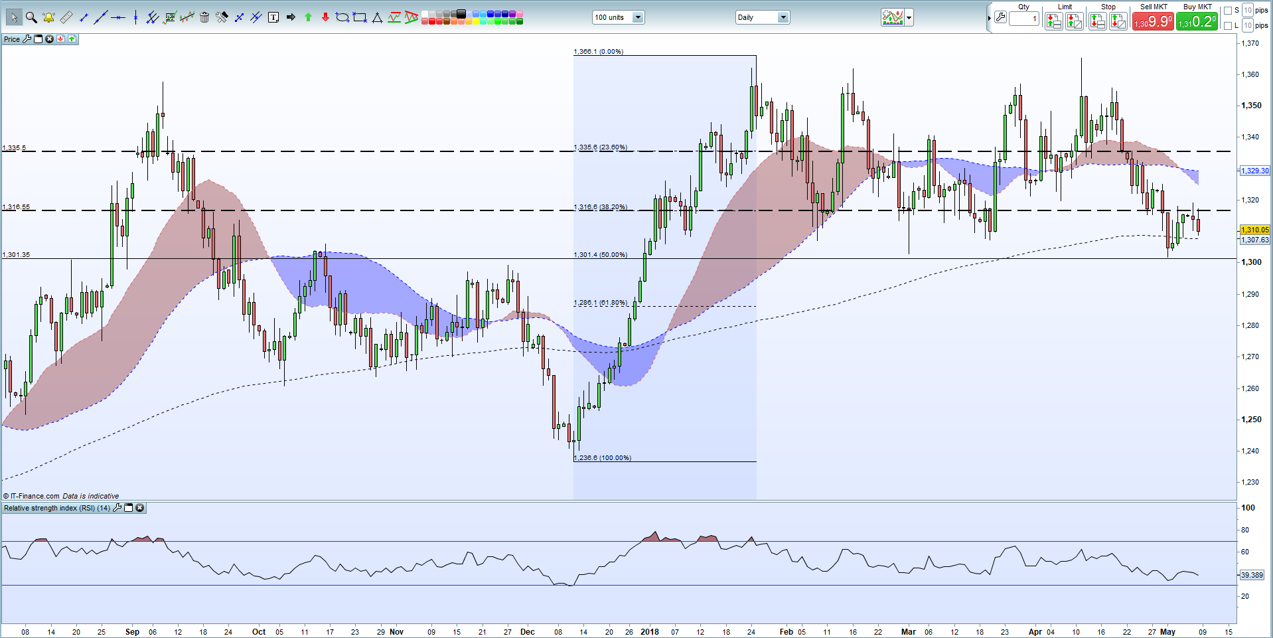Image resolution: width=1273 pixels, height=638 pixels.
Task: Move Price panel down with red arrow
Action: (x=60, y=39)
